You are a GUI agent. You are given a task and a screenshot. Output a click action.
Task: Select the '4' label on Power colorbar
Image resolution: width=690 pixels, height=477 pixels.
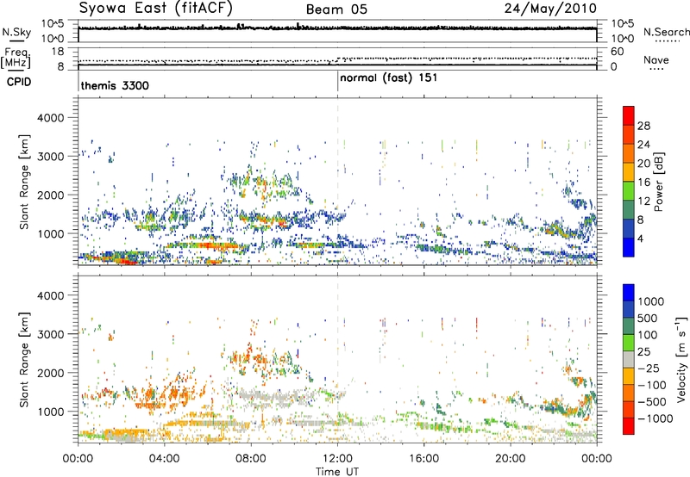point(640,239)
